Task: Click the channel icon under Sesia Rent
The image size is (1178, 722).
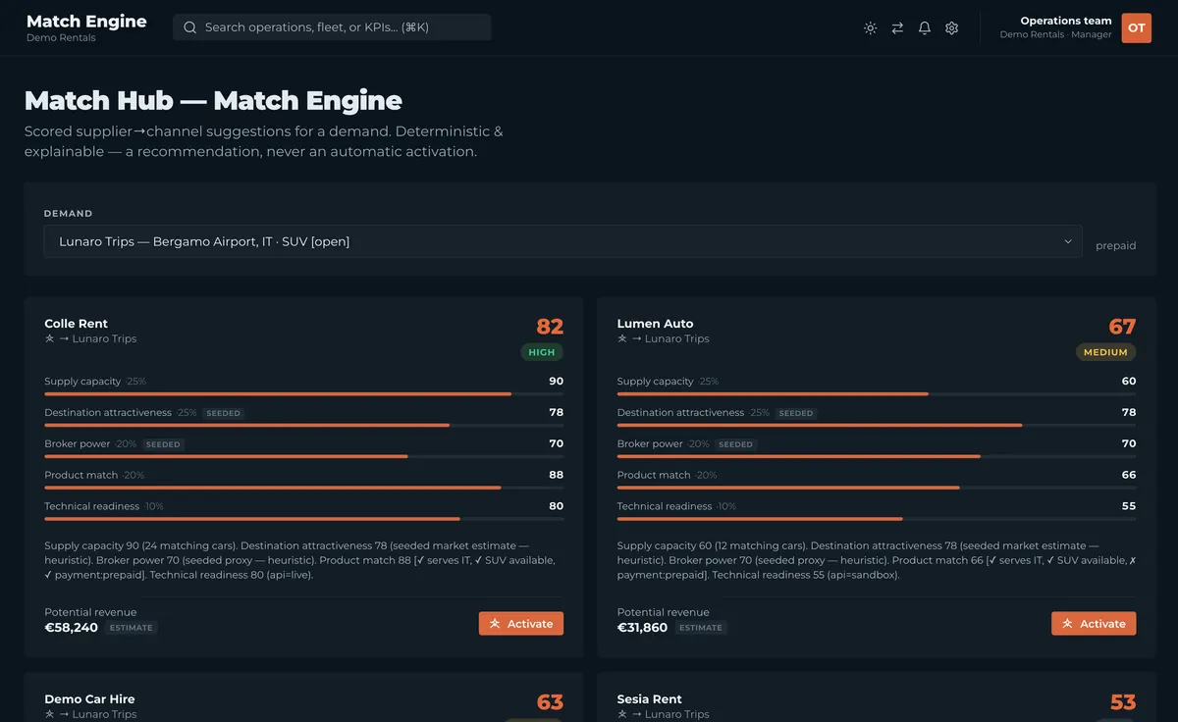Action: 622,714
